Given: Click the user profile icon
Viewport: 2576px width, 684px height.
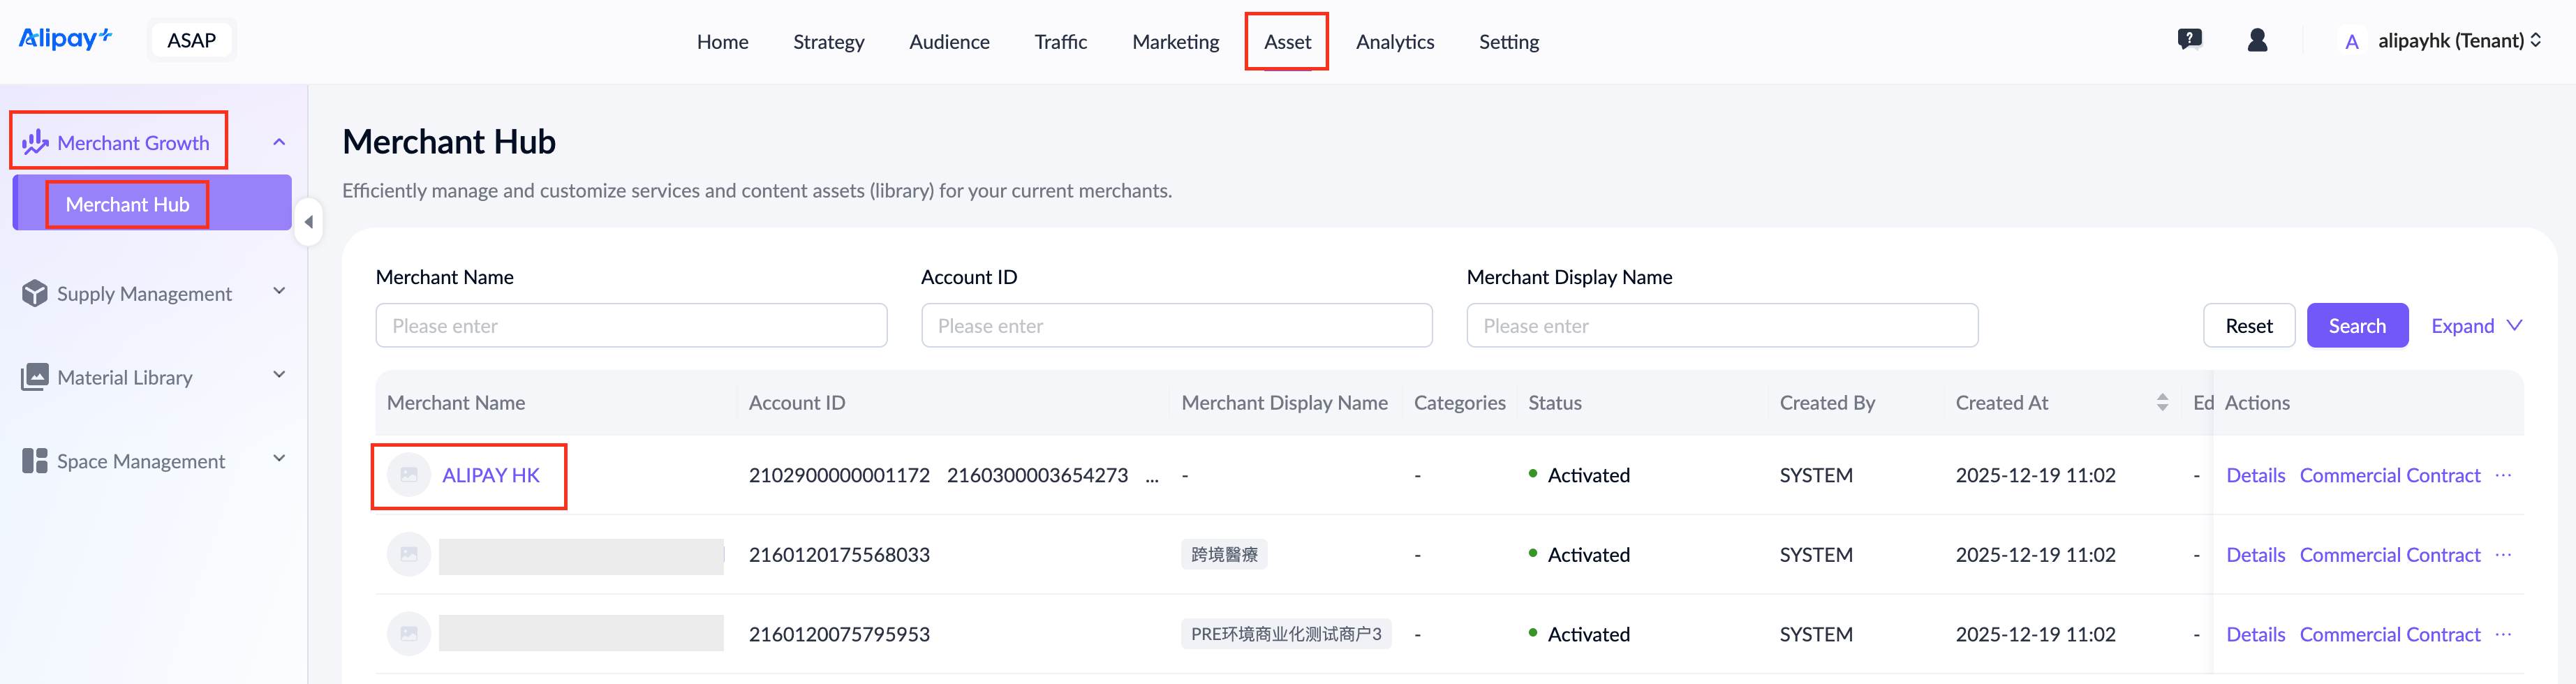Looking at the screenshot, I should point(2257,40).
